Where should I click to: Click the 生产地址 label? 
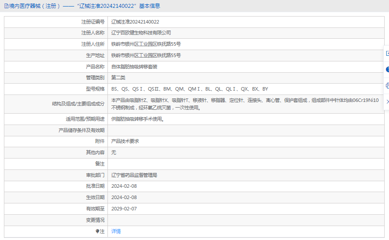tap(95, 55)
